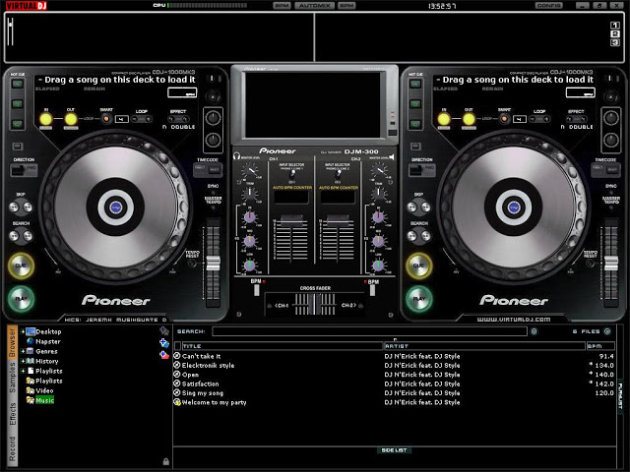This screenshot has height=472, width=630.
Task: Set loop IN point on right deck
Action: (x=444, y=119)
